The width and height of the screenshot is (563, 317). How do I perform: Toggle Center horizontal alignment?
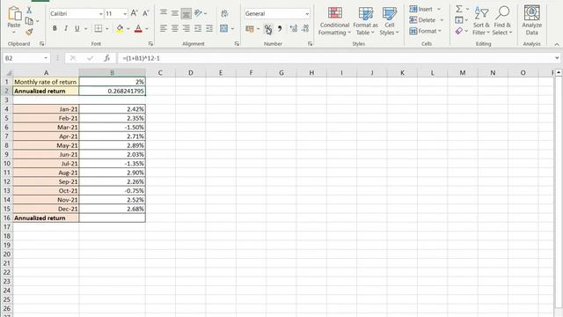175,28
